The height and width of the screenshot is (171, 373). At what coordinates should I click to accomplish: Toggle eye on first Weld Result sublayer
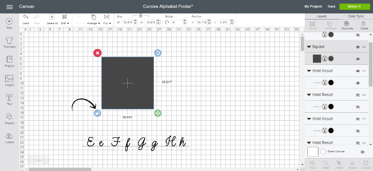(358, 83)
